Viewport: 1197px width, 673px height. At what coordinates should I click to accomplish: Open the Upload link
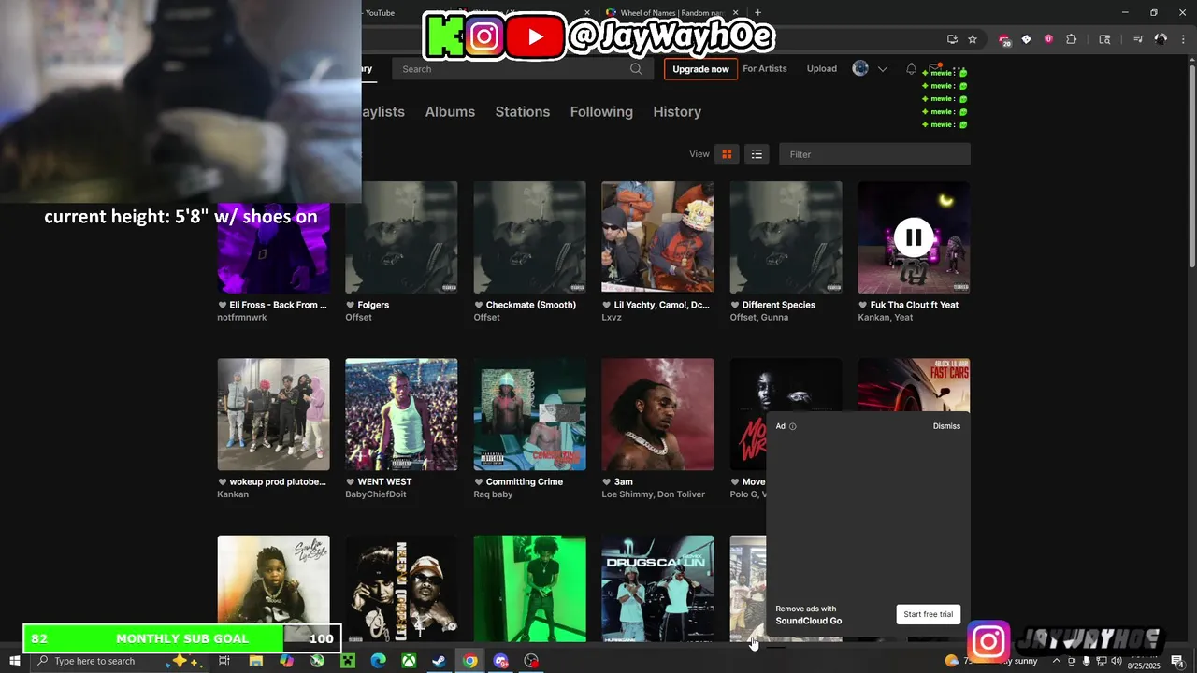pyautogui.click(x=822, y=68)
